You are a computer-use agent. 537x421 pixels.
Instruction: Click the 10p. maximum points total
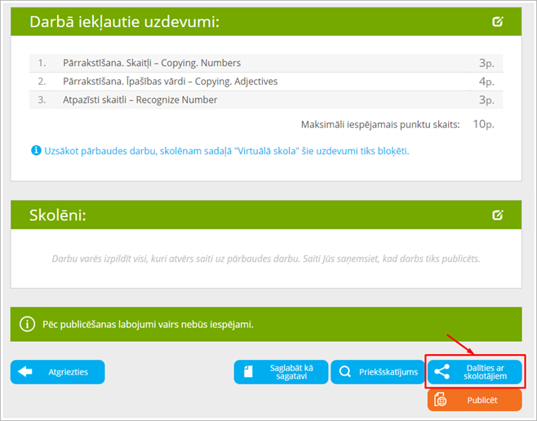(x=484, y=124)
